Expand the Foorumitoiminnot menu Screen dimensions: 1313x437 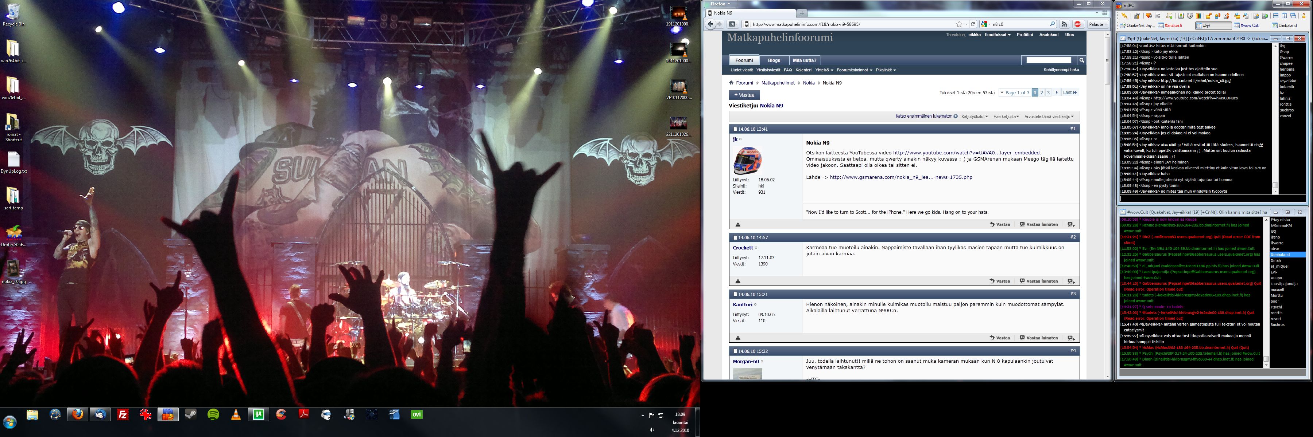[854, 70]
